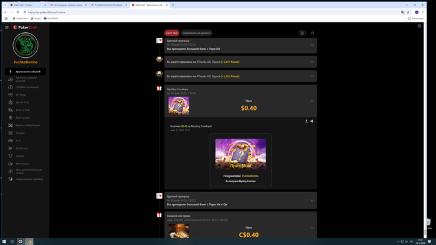
Task: Open a new browser tab
Action: [173, 5]
